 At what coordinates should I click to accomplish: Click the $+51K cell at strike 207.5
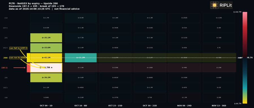tap(184, 28)
